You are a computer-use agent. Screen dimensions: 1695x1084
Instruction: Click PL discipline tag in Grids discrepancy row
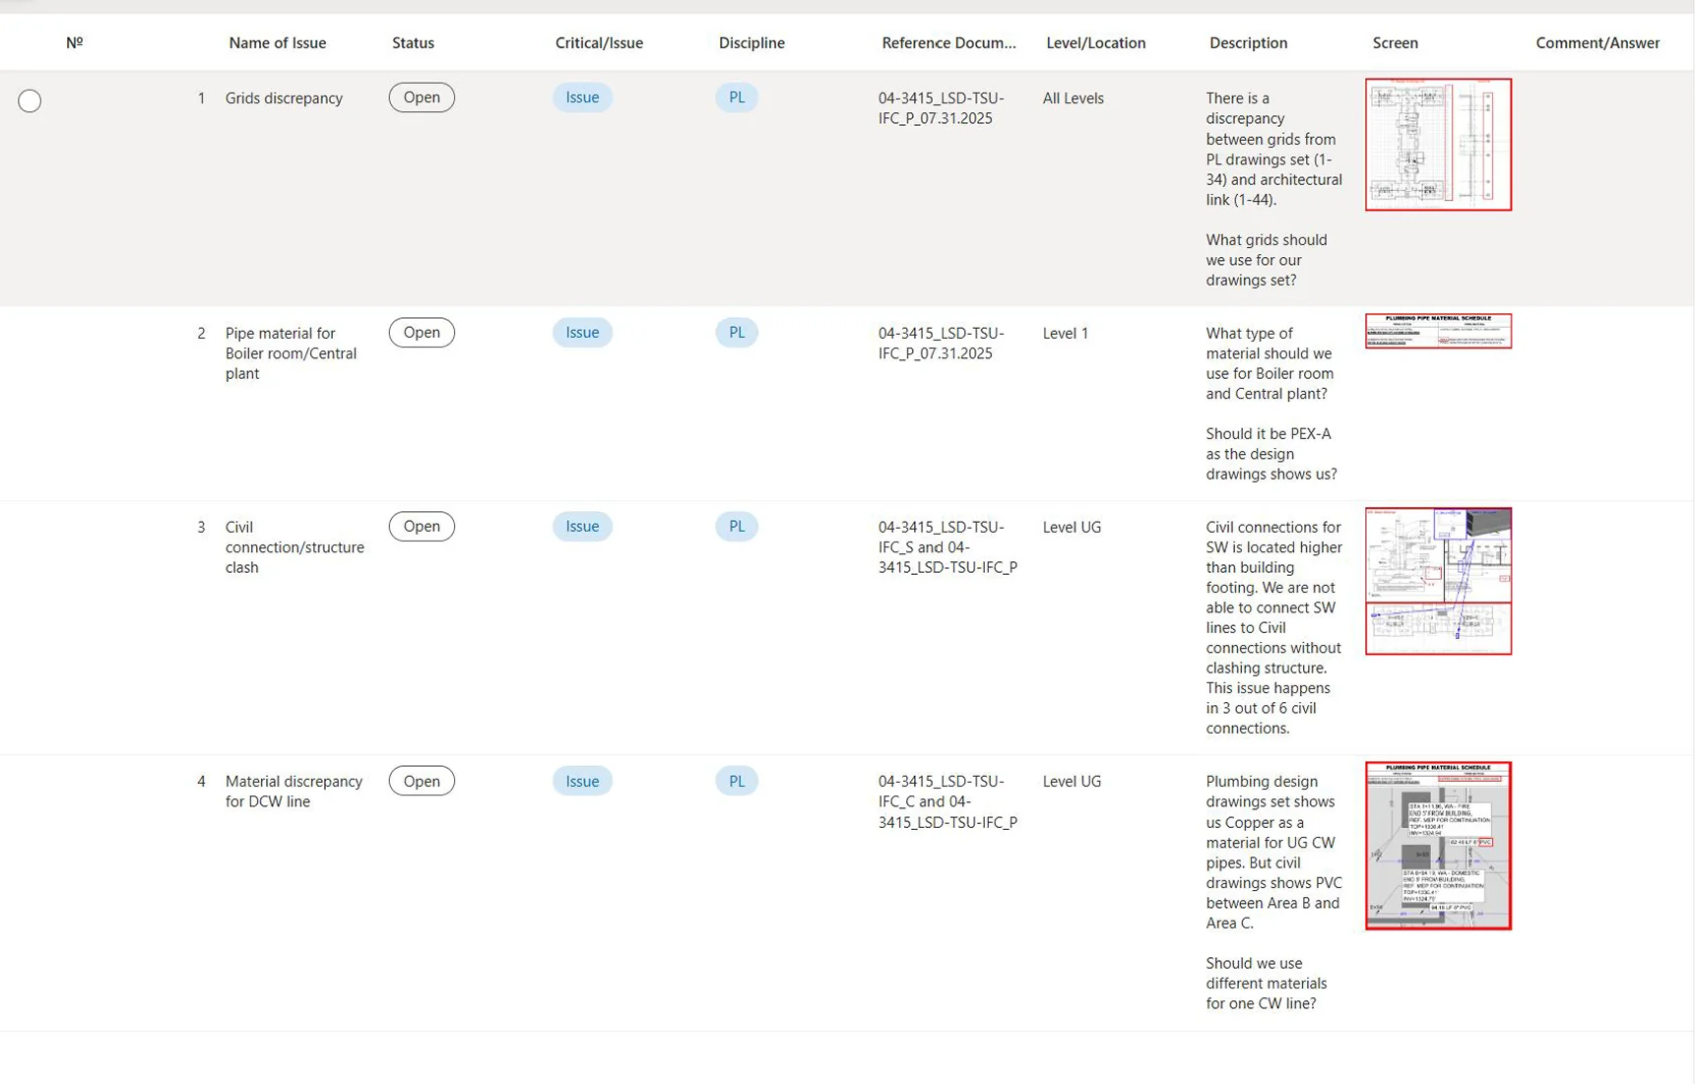click(x=737, y=97)
